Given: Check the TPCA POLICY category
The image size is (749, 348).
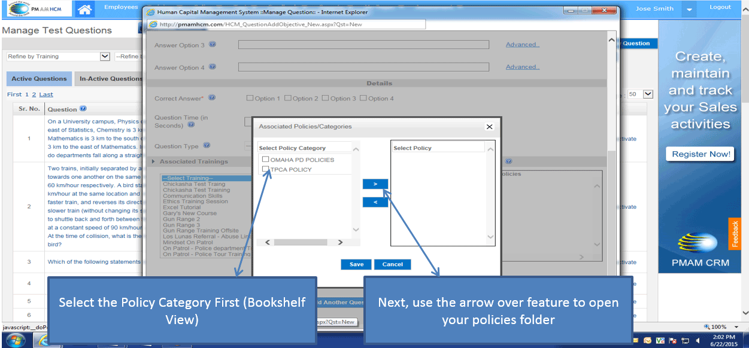Looking at the screenshot, I should pyautogui.click(x=266, y=170).
